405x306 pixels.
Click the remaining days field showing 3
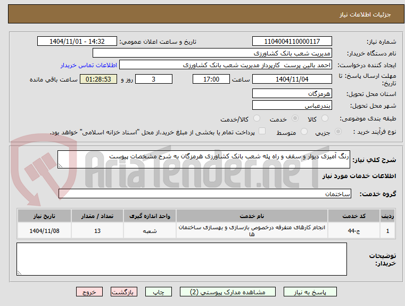pos(154,79)
